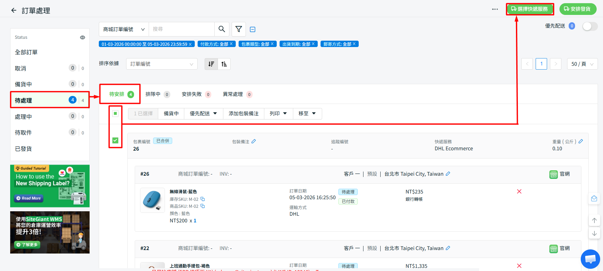Image resolution: width=603 pixels, height=271 pixels.
Task: Click the 選擇快遞服務 button
Action: 530,9
